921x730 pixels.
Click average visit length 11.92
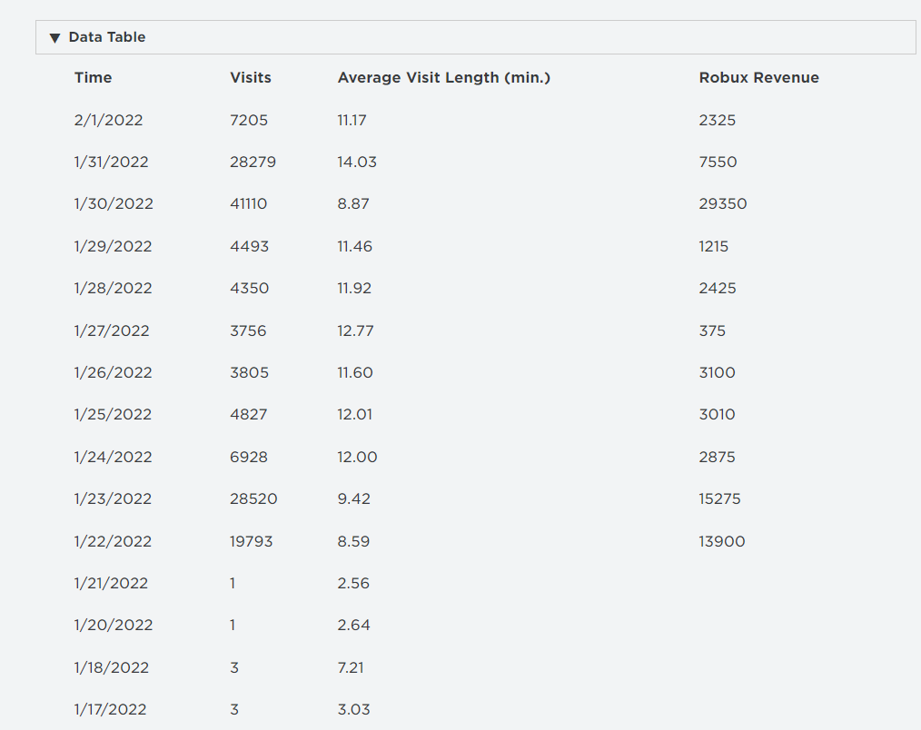354,289
